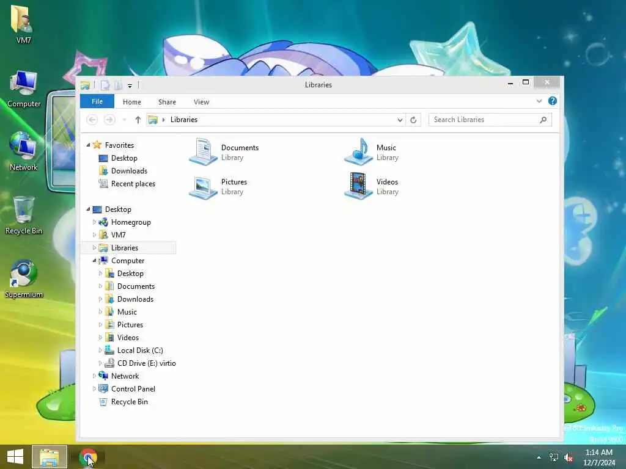Screen dimensions: 626x469
Task: Collapse the Desktop tree node
Action: point(88,209)
